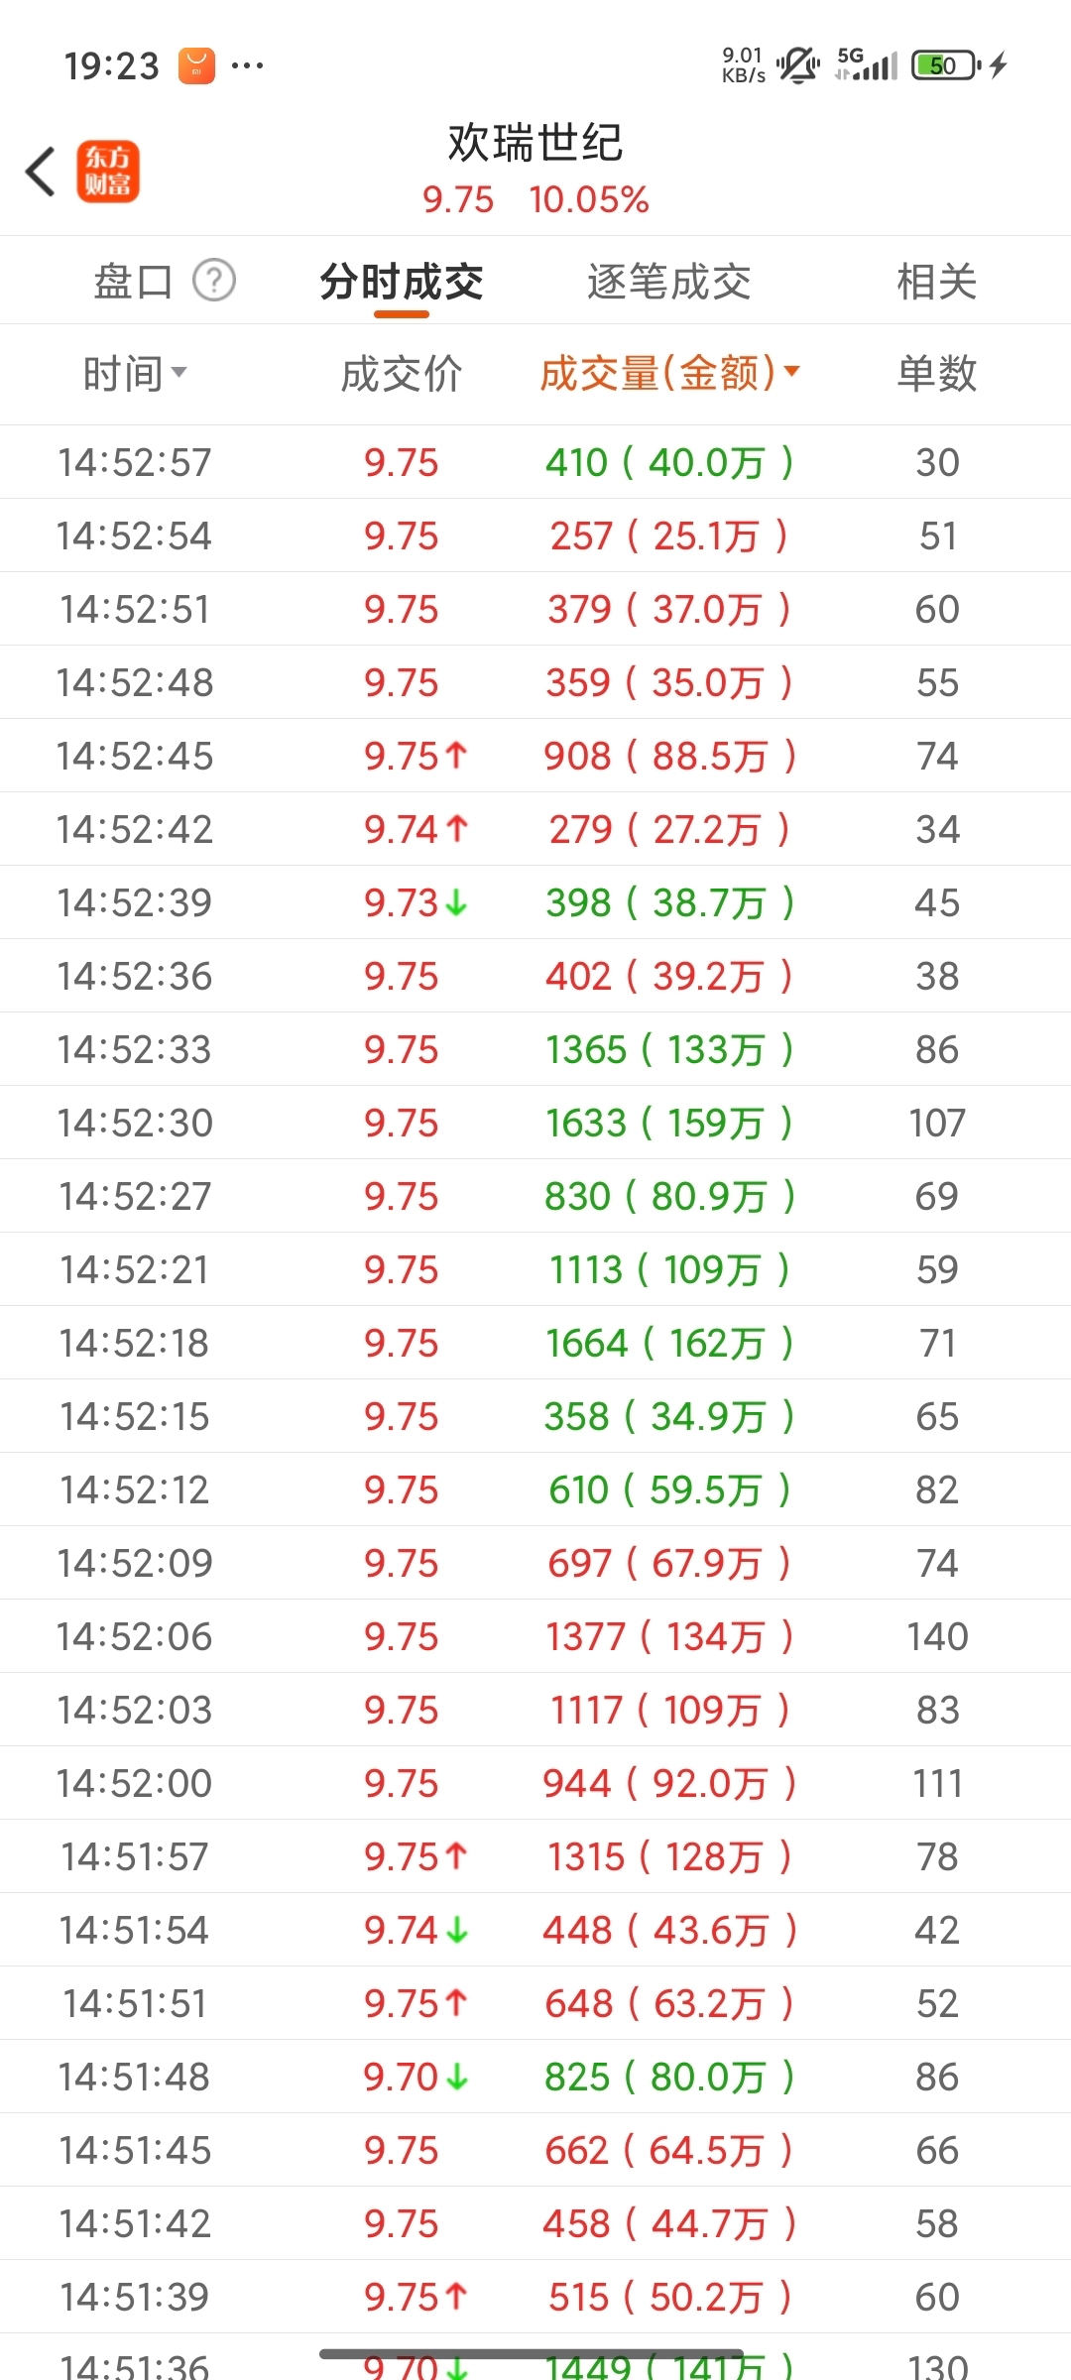Switch to the 盘口 tab
1071x2380 pixels.
click(x=133, y=282)
